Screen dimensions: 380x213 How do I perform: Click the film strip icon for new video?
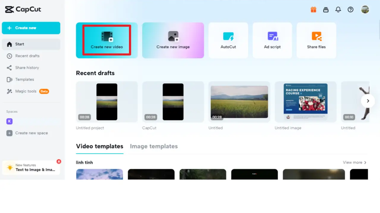(x=107, y=36)
